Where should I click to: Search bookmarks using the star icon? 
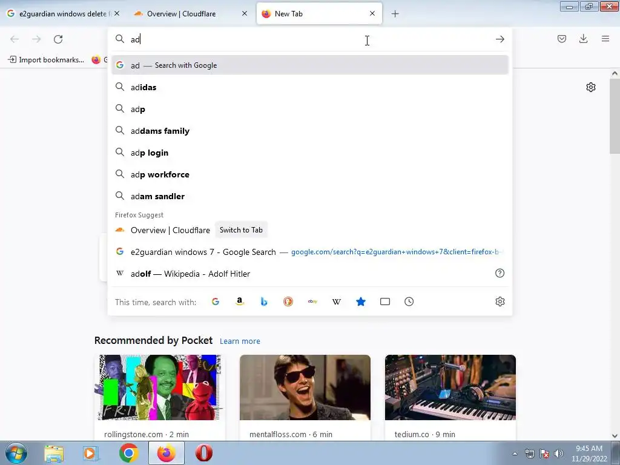click(x=361, y=302)
